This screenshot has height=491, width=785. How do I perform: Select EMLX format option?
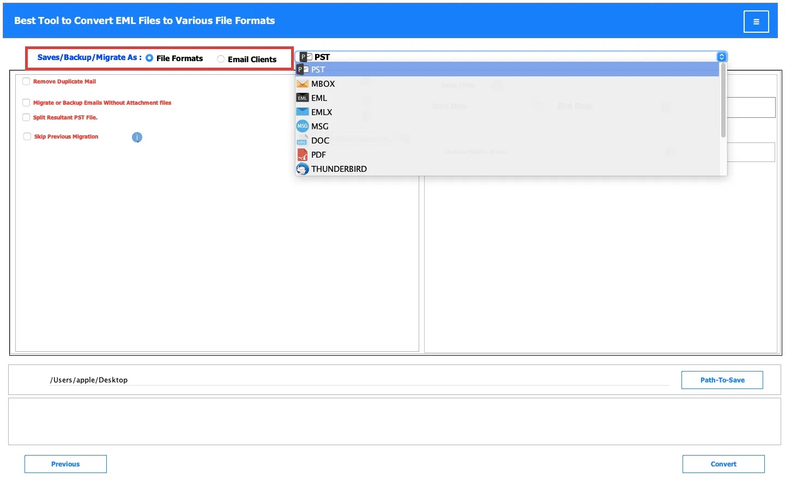(508, 112)
